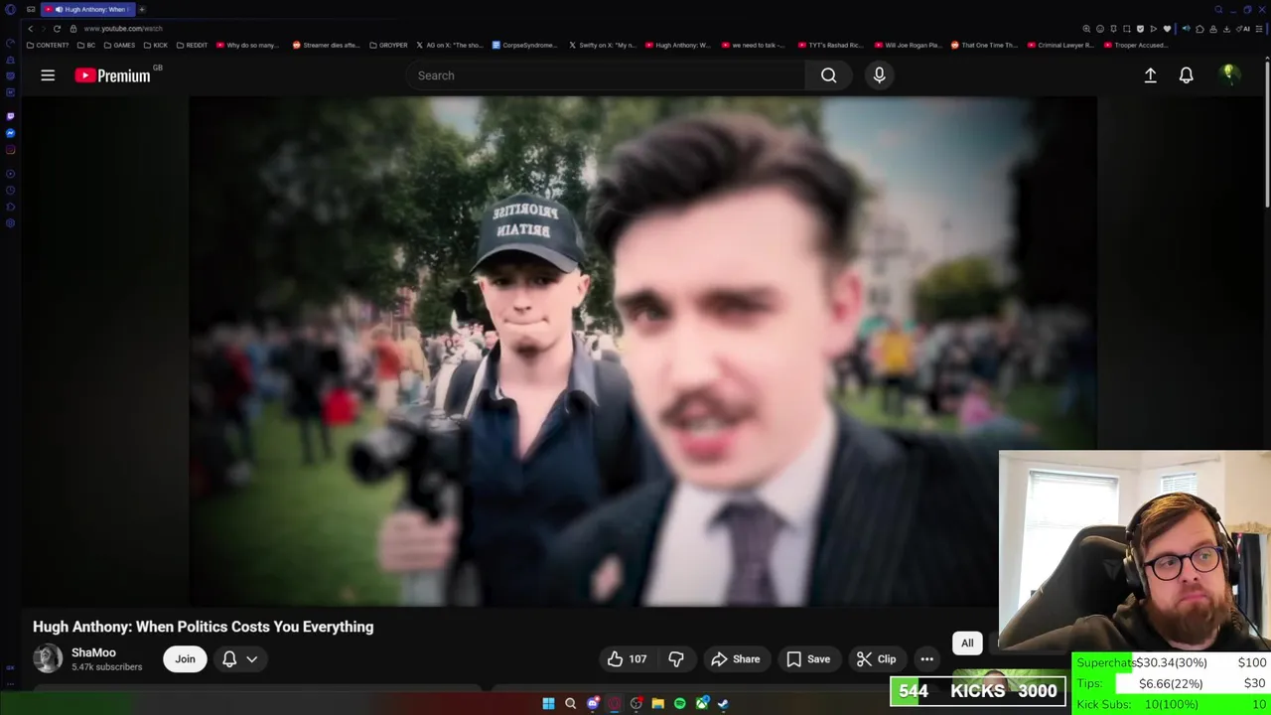Open 'Streamer dies afte...' bookmark
The height and width of the screenshot is (715, 1271).
pos(326,45)
